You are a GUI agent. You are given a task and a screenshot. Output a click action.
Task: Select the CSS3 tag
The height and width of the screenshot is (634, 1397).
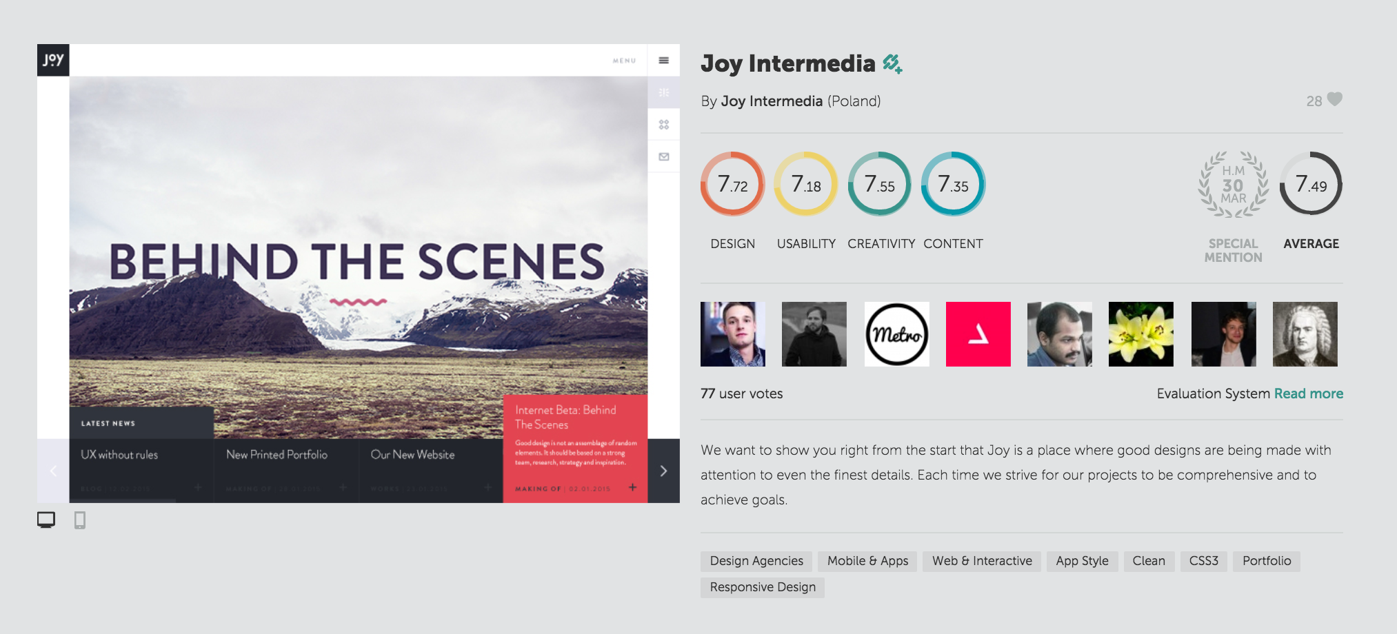1204,561
